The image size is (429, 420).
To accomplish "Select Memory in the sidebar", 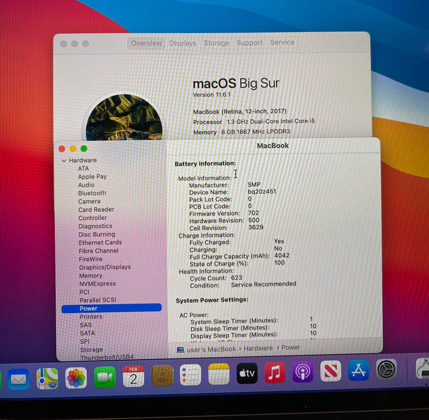I will (91, 276).
